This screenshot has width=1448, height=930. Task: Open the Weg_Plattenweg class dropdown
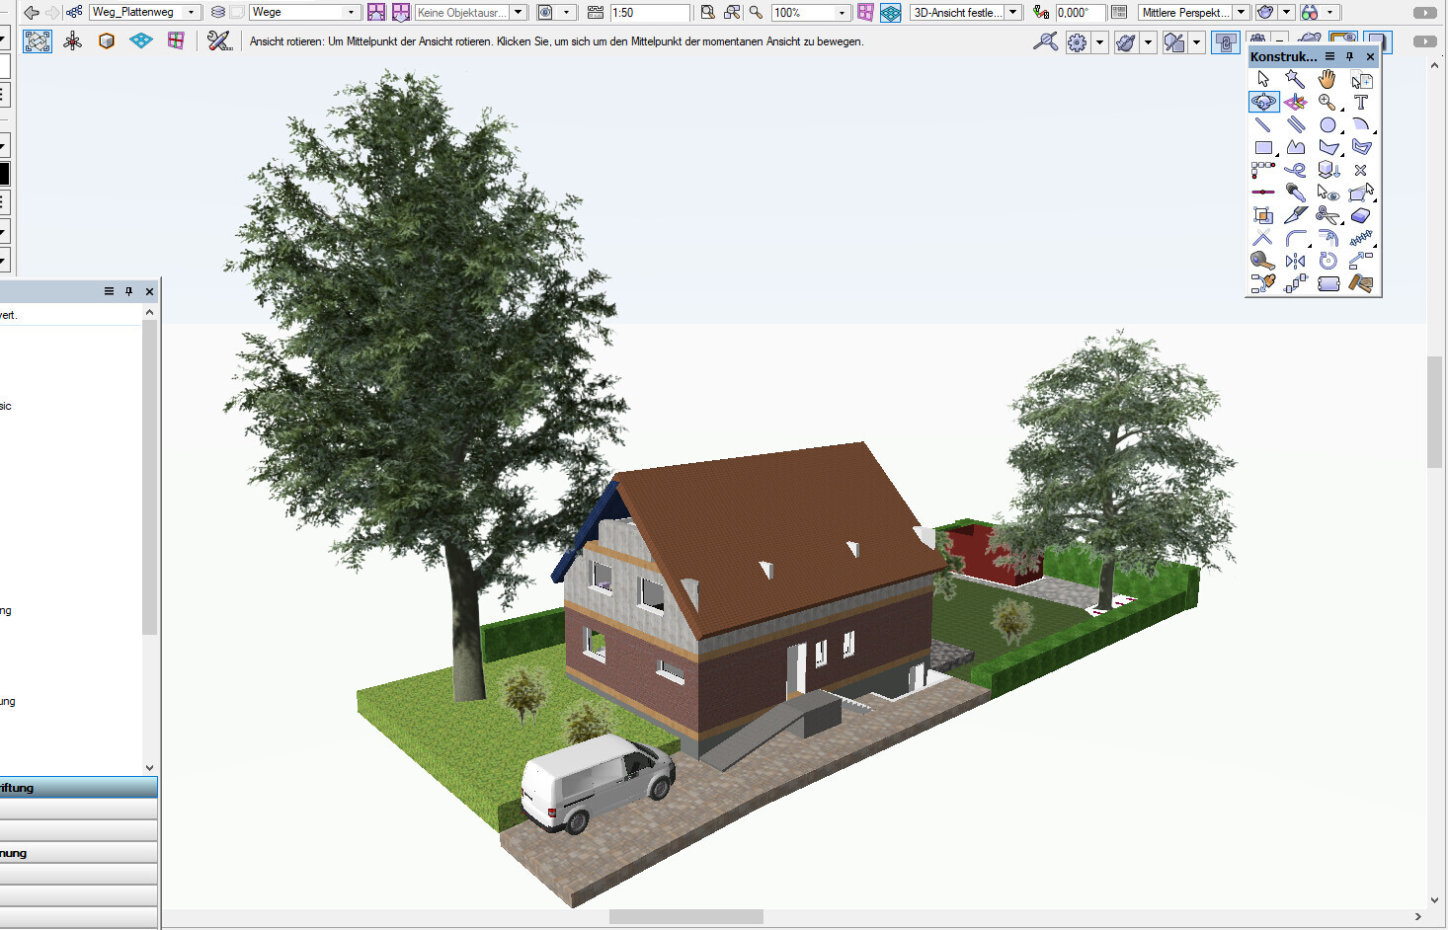click(x=191, y=12)
